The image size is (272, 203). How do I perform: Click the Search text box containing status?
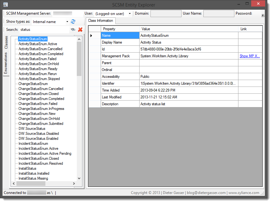(44, 30)
